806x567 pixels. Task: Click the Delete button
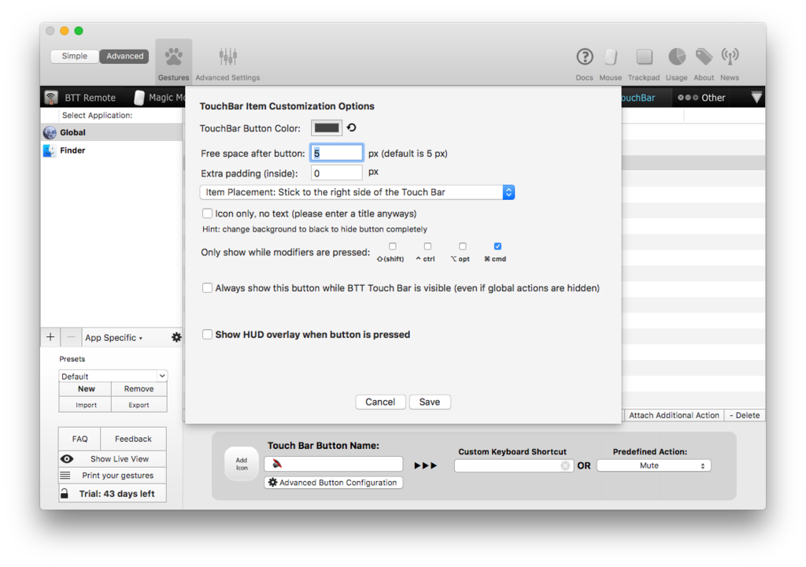pos(745,415)
